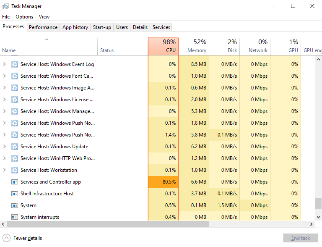Click the 6.2 MB Windows Update memory value
The height and width of the screenshot is (247, 322).
tap(198, 146)
